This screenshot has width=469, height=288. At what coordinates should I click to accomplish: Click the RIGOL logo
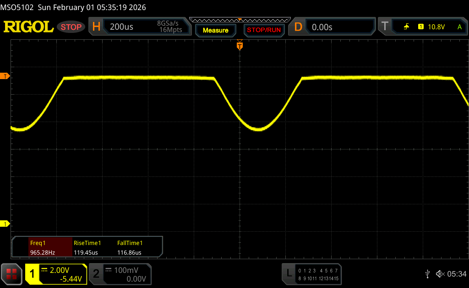(x=28, y=27)
